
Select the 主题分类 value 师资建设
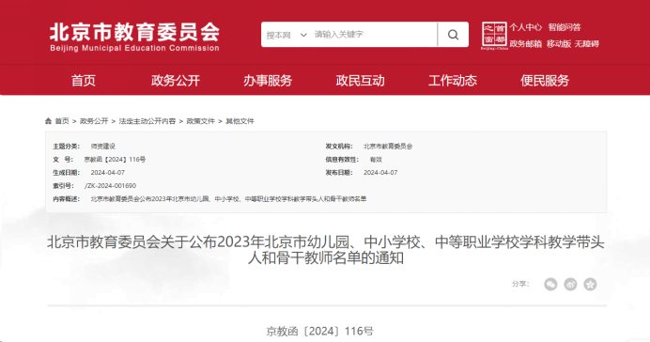tap(103, 147)
